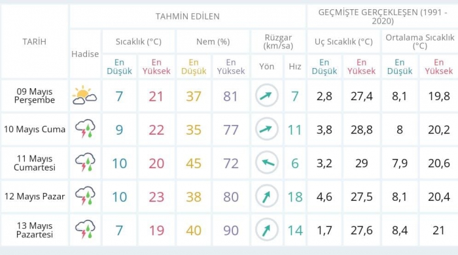Viewport: 458px width, 255px height.
Task: Click the wind direction arrow for 09 Mayıs
Action: 267,95
